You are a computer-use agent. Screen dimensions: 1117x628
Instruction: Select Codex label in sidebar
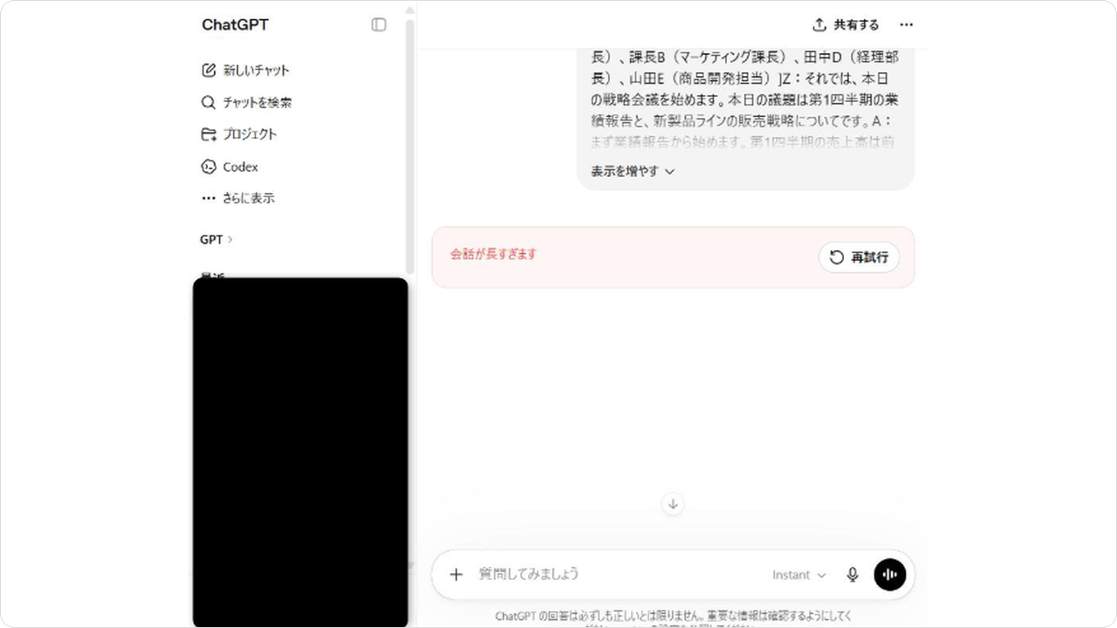pos(241,167)
